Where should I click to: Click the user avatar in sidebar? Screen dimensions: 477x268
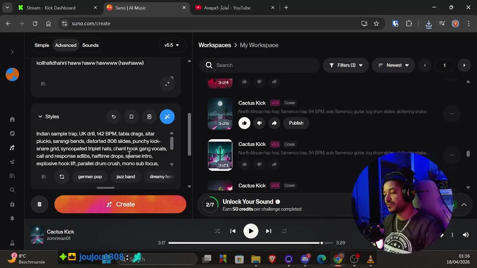pos(12,74)
